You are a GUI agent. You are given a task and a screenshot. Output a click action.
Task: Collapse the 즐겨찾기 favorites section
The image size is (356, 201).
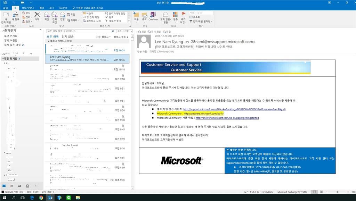pos(3,31)
